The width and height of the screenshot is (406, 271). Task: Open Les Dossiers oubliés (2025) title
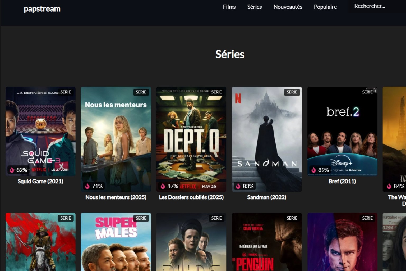(x=191, y=197)
